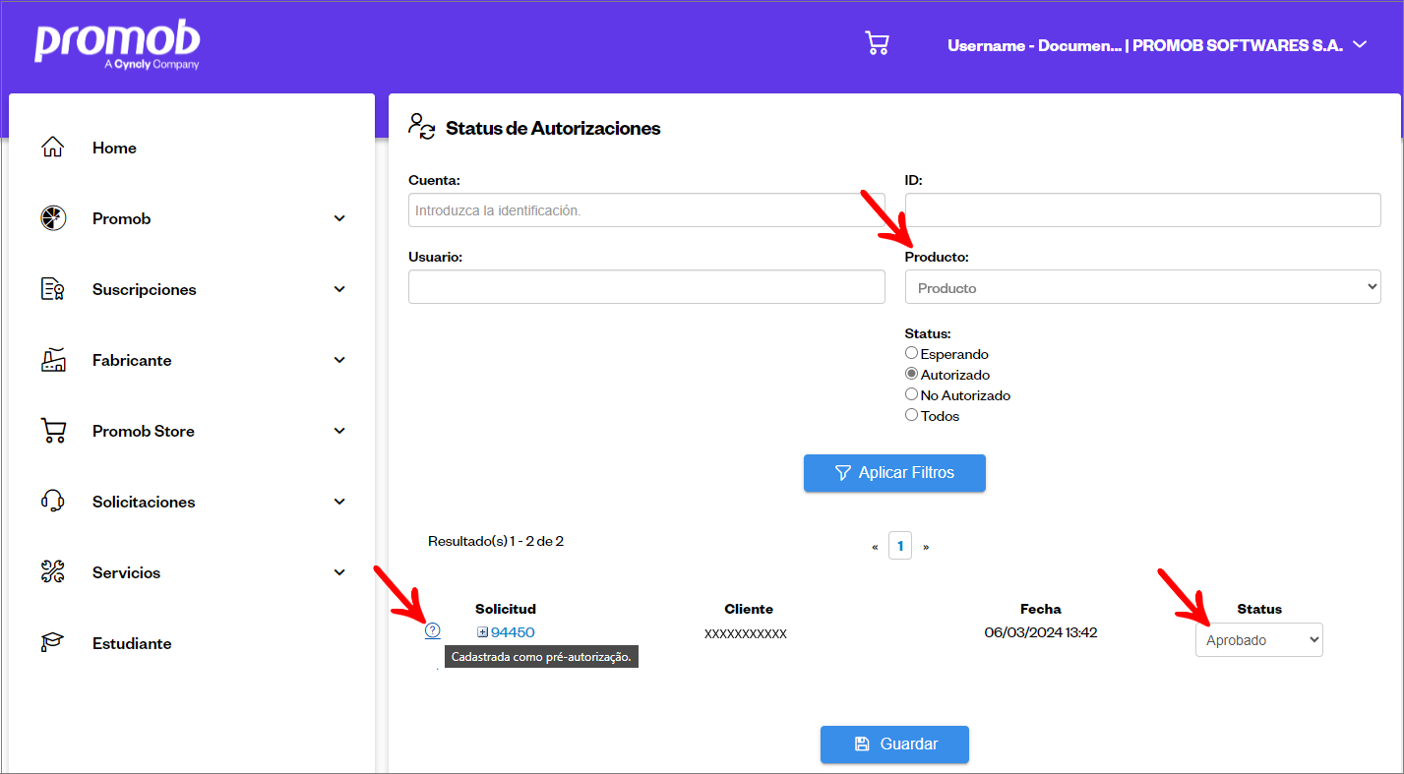Click the Cuenta input field
The width and height of the screenshot is (1404, 774).
(x=646, y=209)
